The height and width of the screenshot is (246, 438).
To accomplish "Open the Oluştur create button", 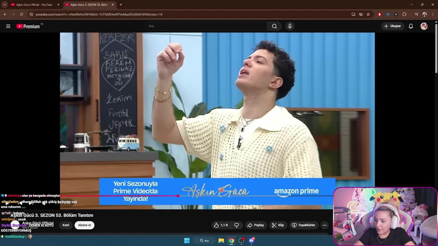I will [x=392, y=26].
